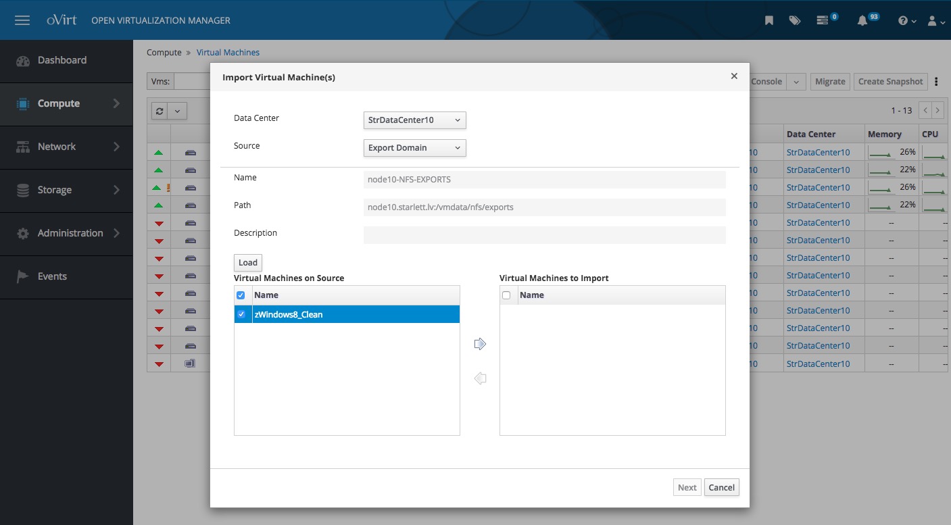This screenshot has height=525, width=951.
Task: Click right arrow to add VM to import
Action: coord(480,345)
